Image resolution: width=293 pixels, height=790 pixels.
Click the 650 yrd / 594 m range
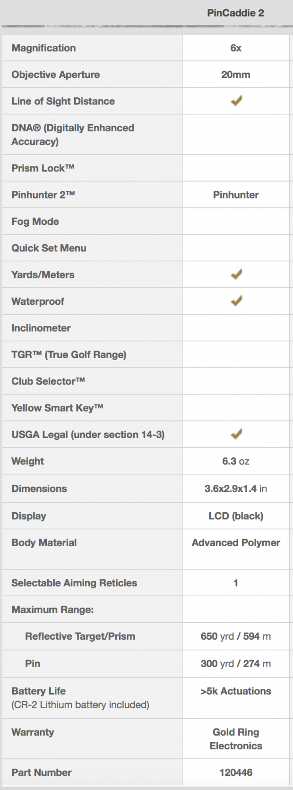click(236, 636)
